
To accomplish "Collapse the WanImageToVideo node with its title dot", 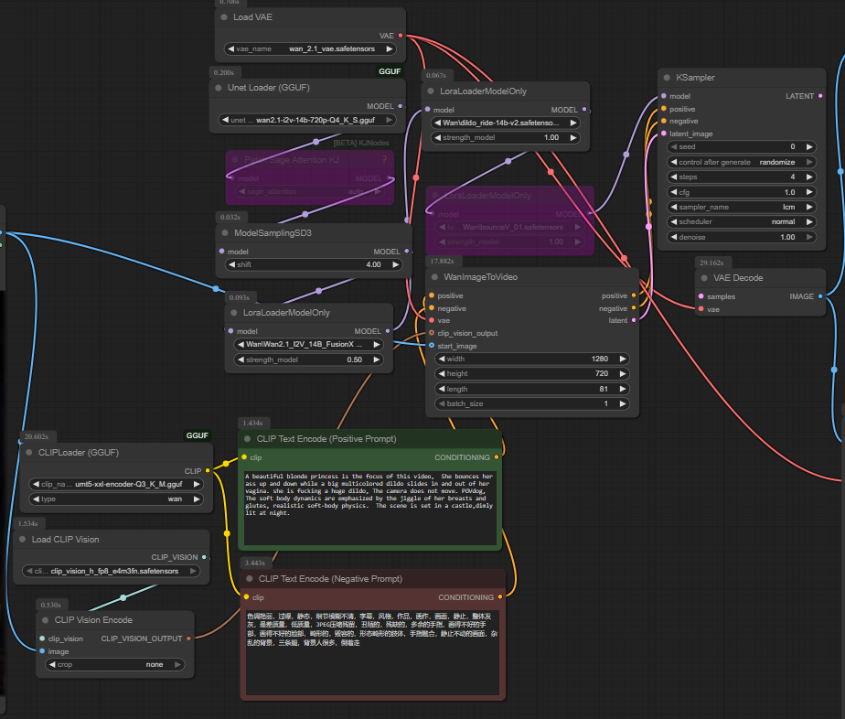I will [x=433, y=276].
